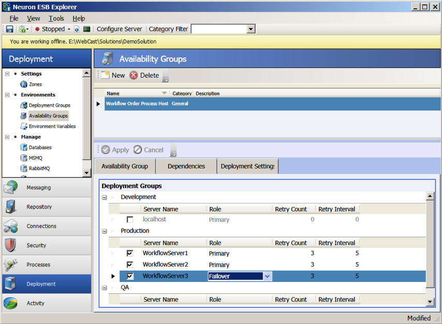Click the Connections cloud icon
This screenshot has width=442, height=324.
point(11,226)
